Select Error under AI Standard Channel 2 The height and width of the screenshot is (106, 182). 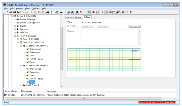point(32,75)
